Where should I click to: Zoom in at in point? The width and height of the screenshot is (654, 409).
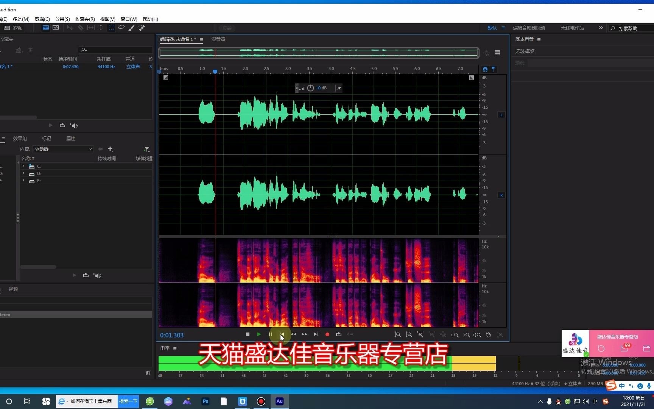[455, 335]
